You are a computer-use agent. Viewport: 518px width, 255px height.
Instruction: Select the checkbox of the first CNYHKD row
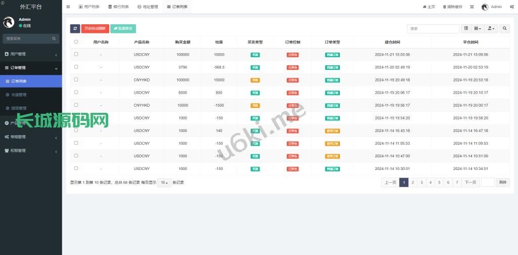76,79
